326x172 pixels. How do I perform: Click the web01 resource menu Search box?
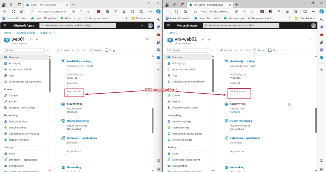coord(24,50)
